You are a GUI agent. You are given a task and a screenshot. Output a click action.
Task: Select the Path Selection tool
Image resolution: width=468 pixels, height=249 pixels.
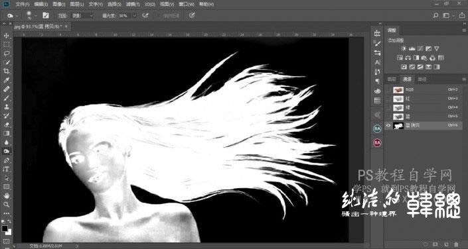pos(6,178)
